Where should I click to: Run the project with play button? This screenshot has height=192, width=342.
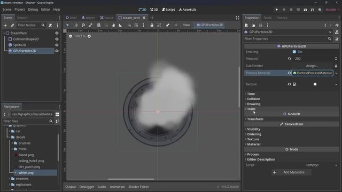pyautogui.click(x=277, y=10)
